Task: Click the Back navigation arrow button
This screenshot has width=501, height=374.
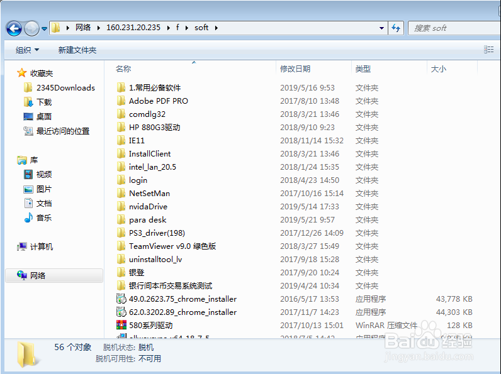Action: pos(14,28)
